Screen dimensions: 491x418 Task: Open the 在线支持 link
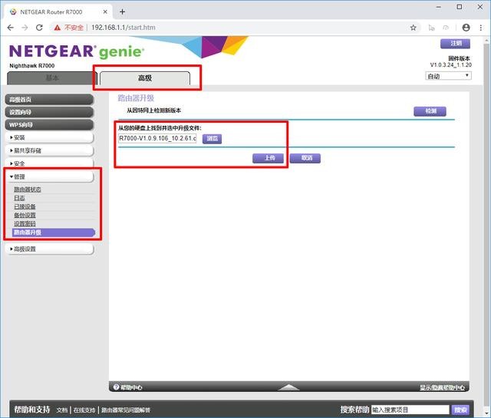(x=84, y=410)
